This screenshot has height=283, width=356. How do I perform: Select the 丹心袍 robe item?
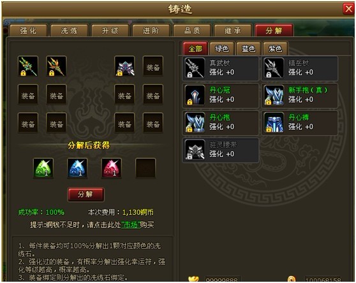coord(221,122)
